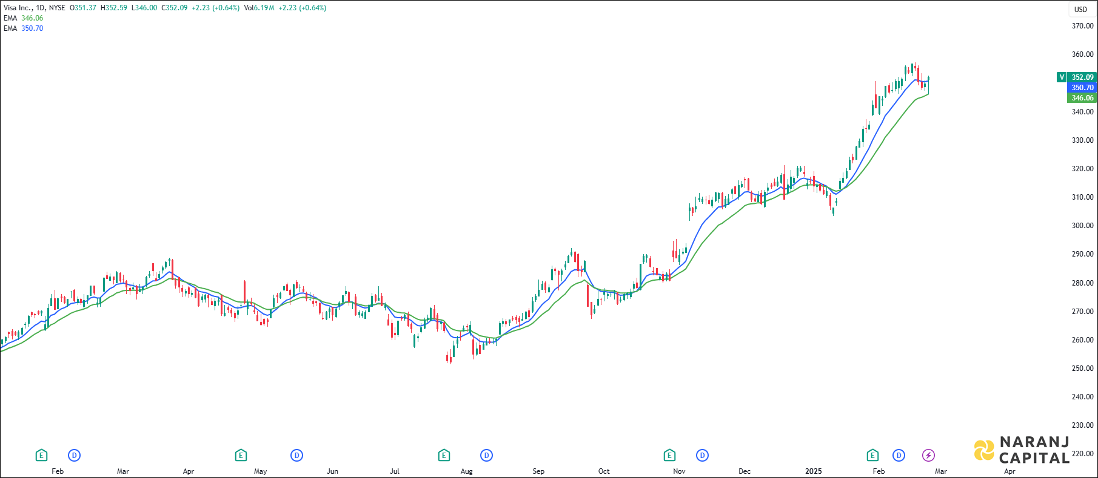Screen dimensions: 1098x478
Task: Click the purple lightning event marker
Action: 928,455
